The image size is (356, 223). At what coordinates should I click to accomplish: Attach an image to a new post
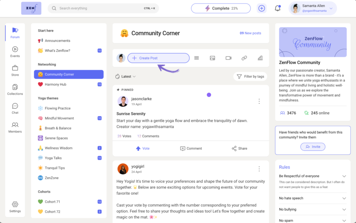(x=212, y=58)
